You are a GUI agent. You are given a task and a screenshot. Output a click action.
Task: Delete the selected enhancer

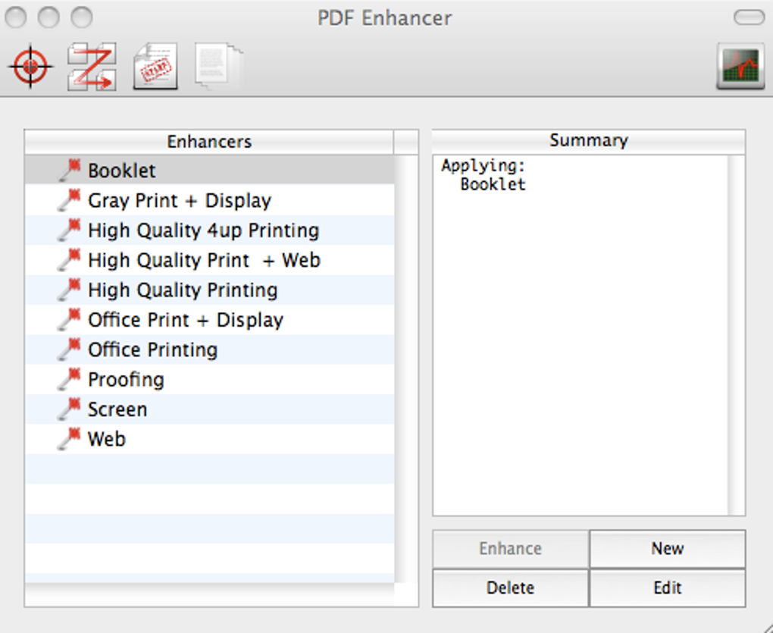tap(510, 588)
